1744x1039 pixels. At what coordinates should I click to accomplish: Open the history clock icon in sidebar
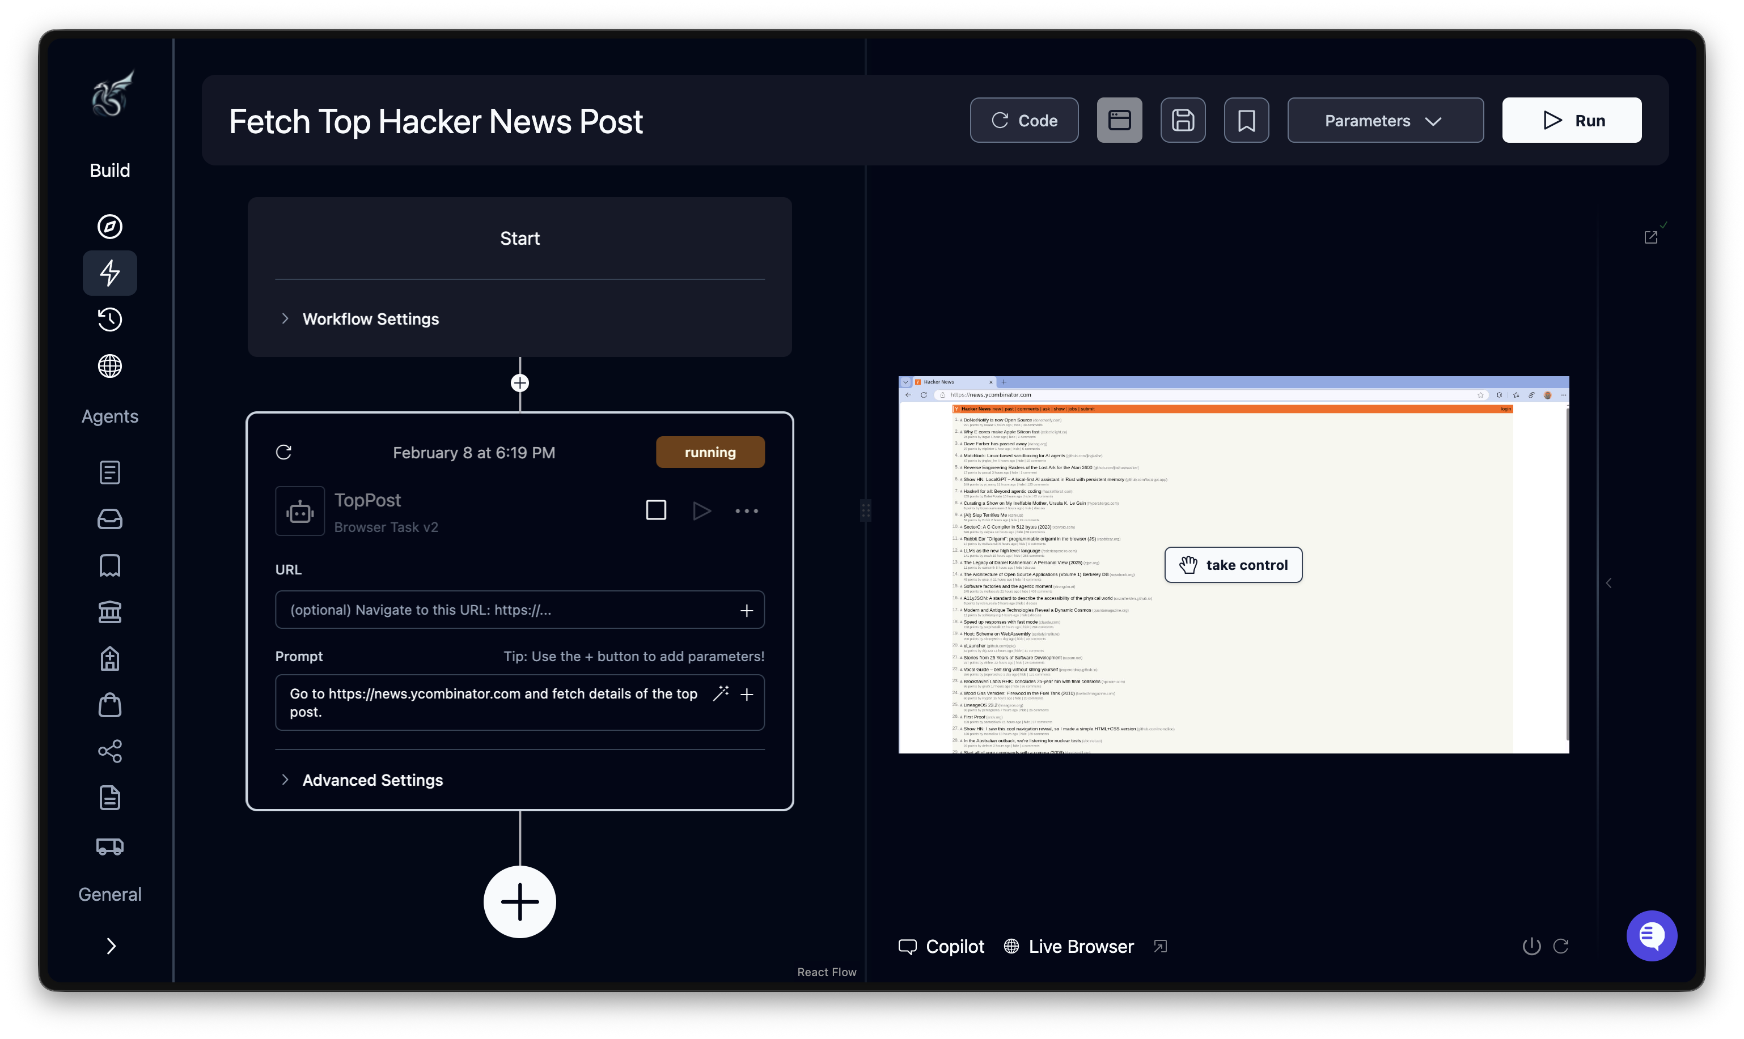click(109, 320)
